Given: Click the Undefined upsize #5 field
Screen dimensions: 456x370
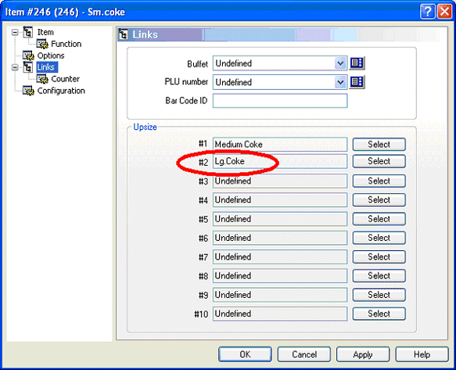Looking at the screenshot, I should [x=280, y=219].
